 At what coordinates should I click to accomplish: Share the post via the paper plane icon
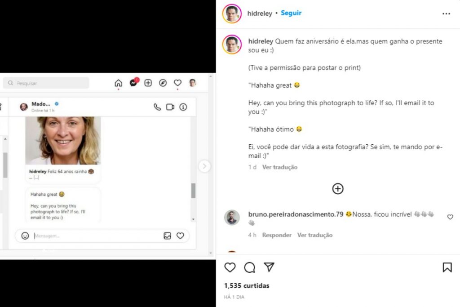269,267
